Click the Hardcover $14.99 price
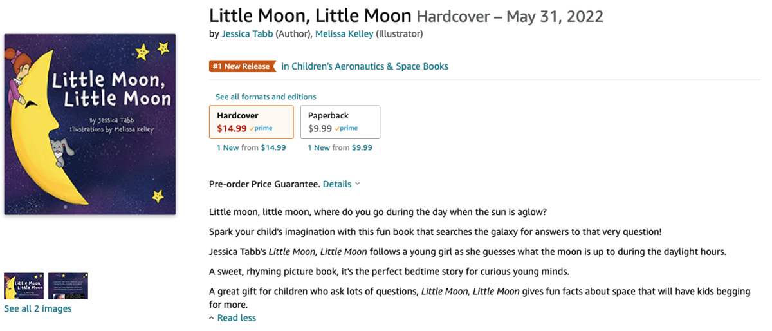Viewport: 772px width, 331px height. tap(232, 128)
